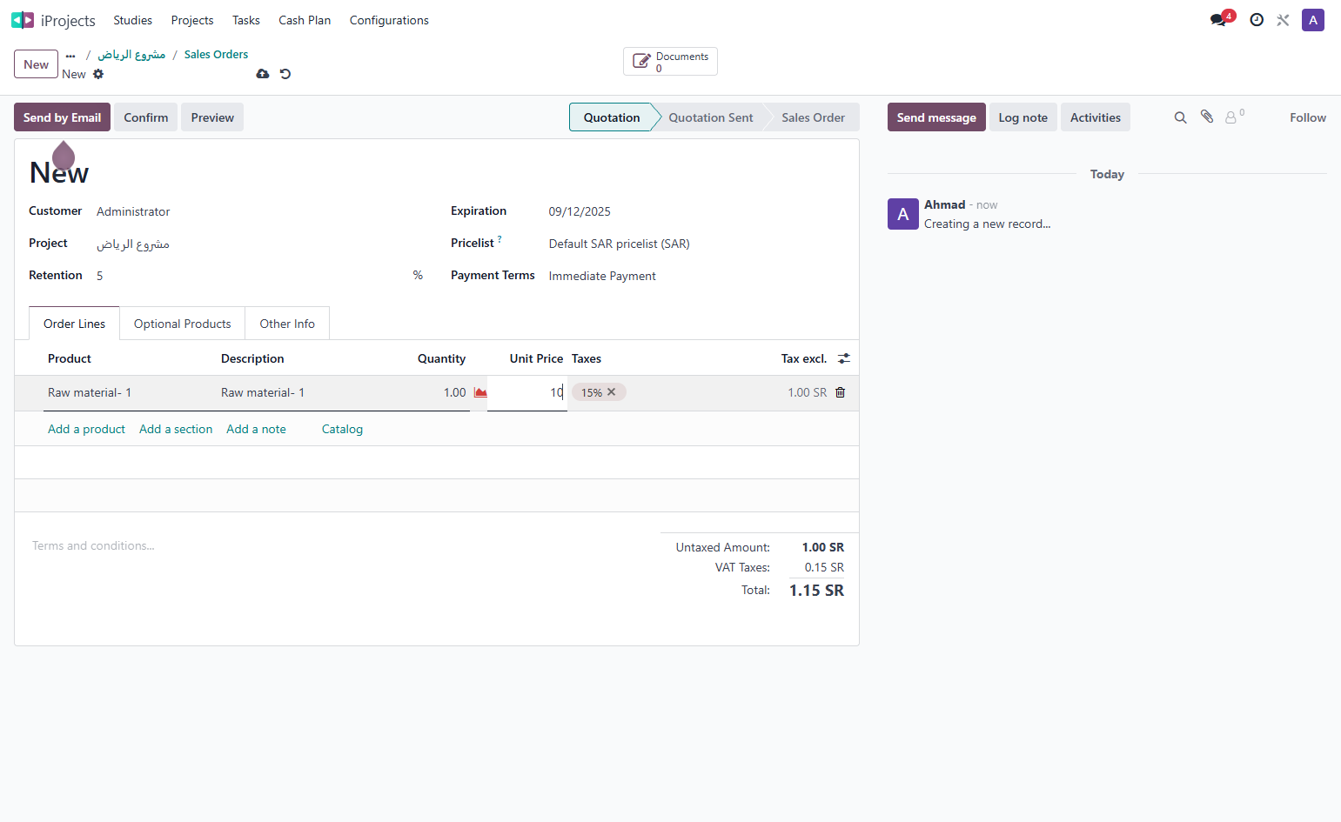
Task: Open the product Catalog link
Action: [342, 429]
